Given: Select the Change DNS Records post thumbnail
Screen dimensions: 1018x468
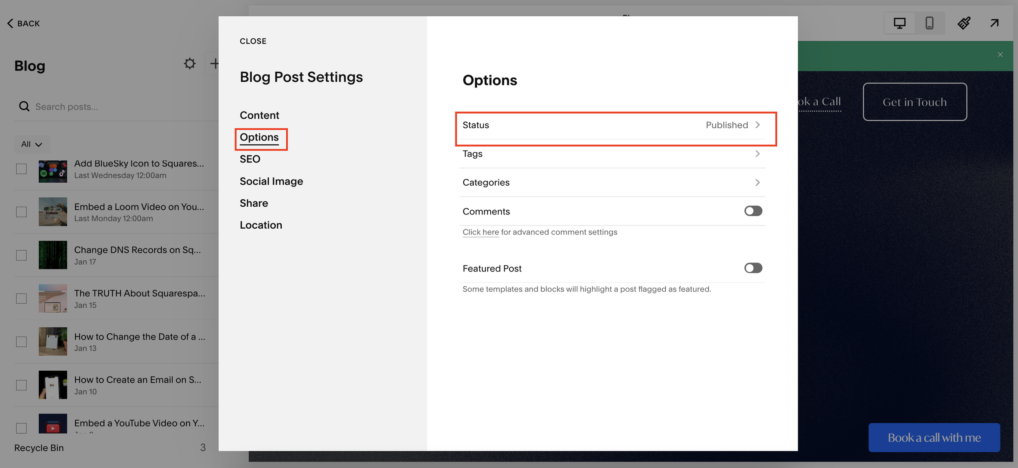Looking at the screenshot, I should (53, 255).
